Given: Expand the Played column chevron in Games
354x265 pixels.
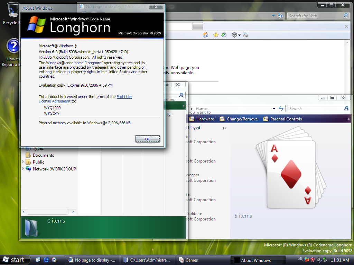Looking at the screenshot, I should click(x=224, y=128).
